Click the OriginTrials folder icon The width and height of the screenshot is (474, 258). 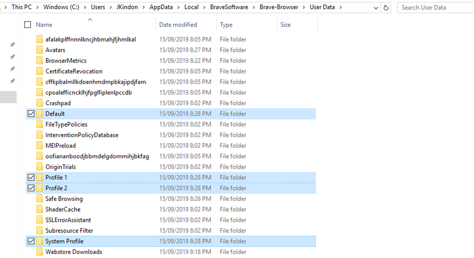[x=40, y=166]
